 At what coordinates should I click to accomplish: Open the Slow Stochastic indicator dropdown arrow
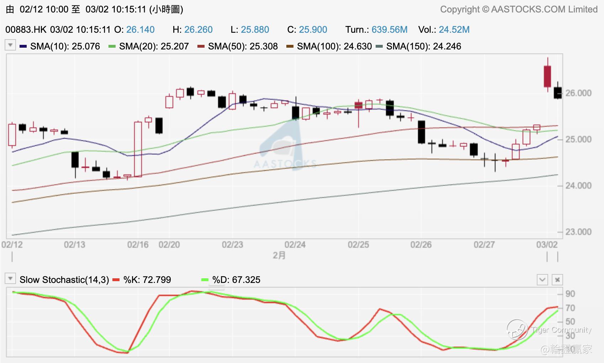pyautogui.click(x=10, y=279)
